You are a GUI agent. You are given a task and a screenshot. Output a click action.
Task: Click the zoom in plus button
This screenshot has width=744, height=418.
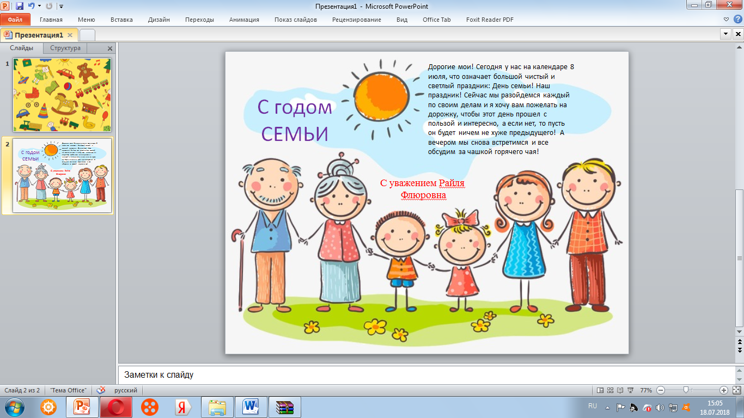point(723,390)
